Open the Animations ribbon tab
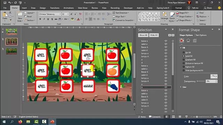Screen dimensions: 223x125 click(69, 8)
